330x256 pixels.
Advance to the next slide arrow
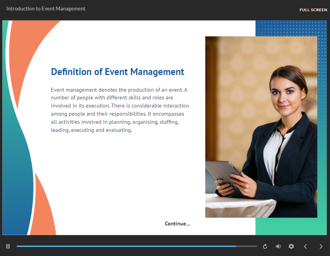[321, 246]
